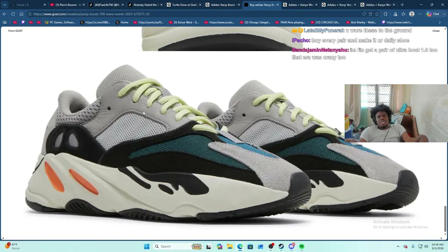The height and width of the screenshot is (252, 448).
Task: Switch to the Turtle Dove at Grailed tab
Action: 184,5
